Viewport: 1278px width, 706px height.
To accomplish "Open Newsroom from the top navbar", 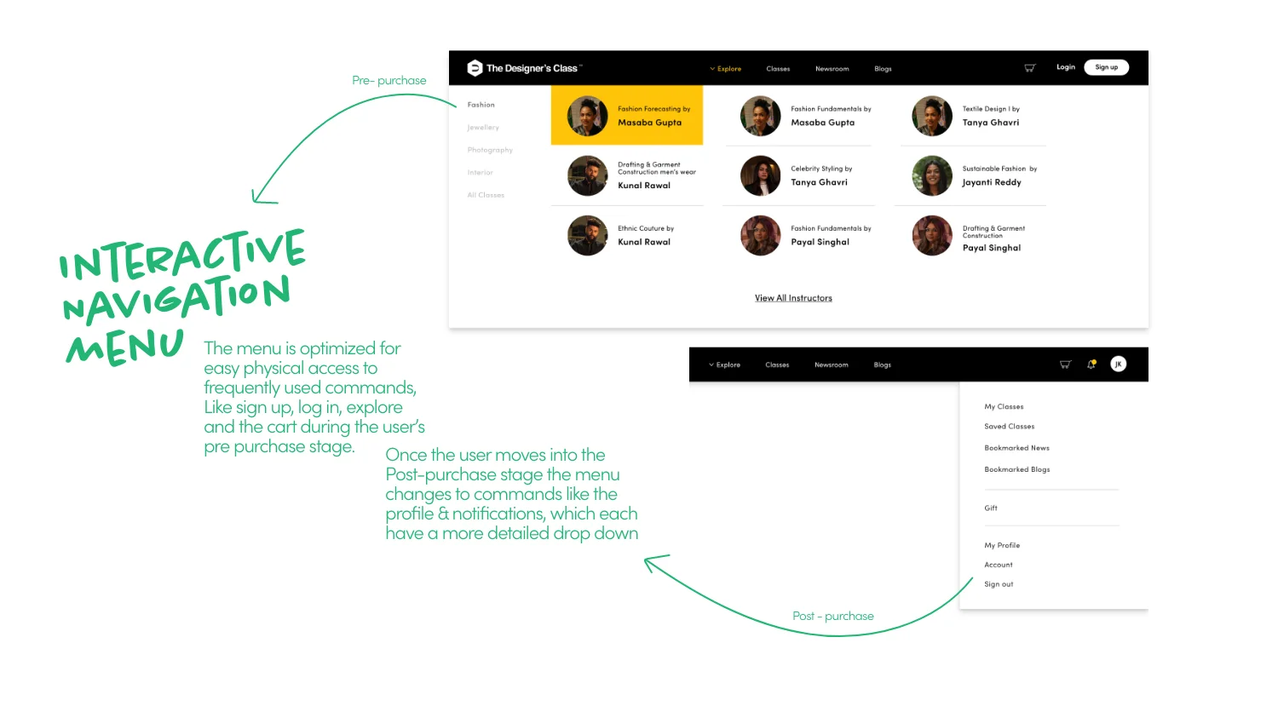I will point(832,68).
